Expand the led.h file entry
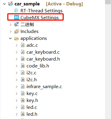The height and width of the screenshot is (119, 111). tap(17, 114)
